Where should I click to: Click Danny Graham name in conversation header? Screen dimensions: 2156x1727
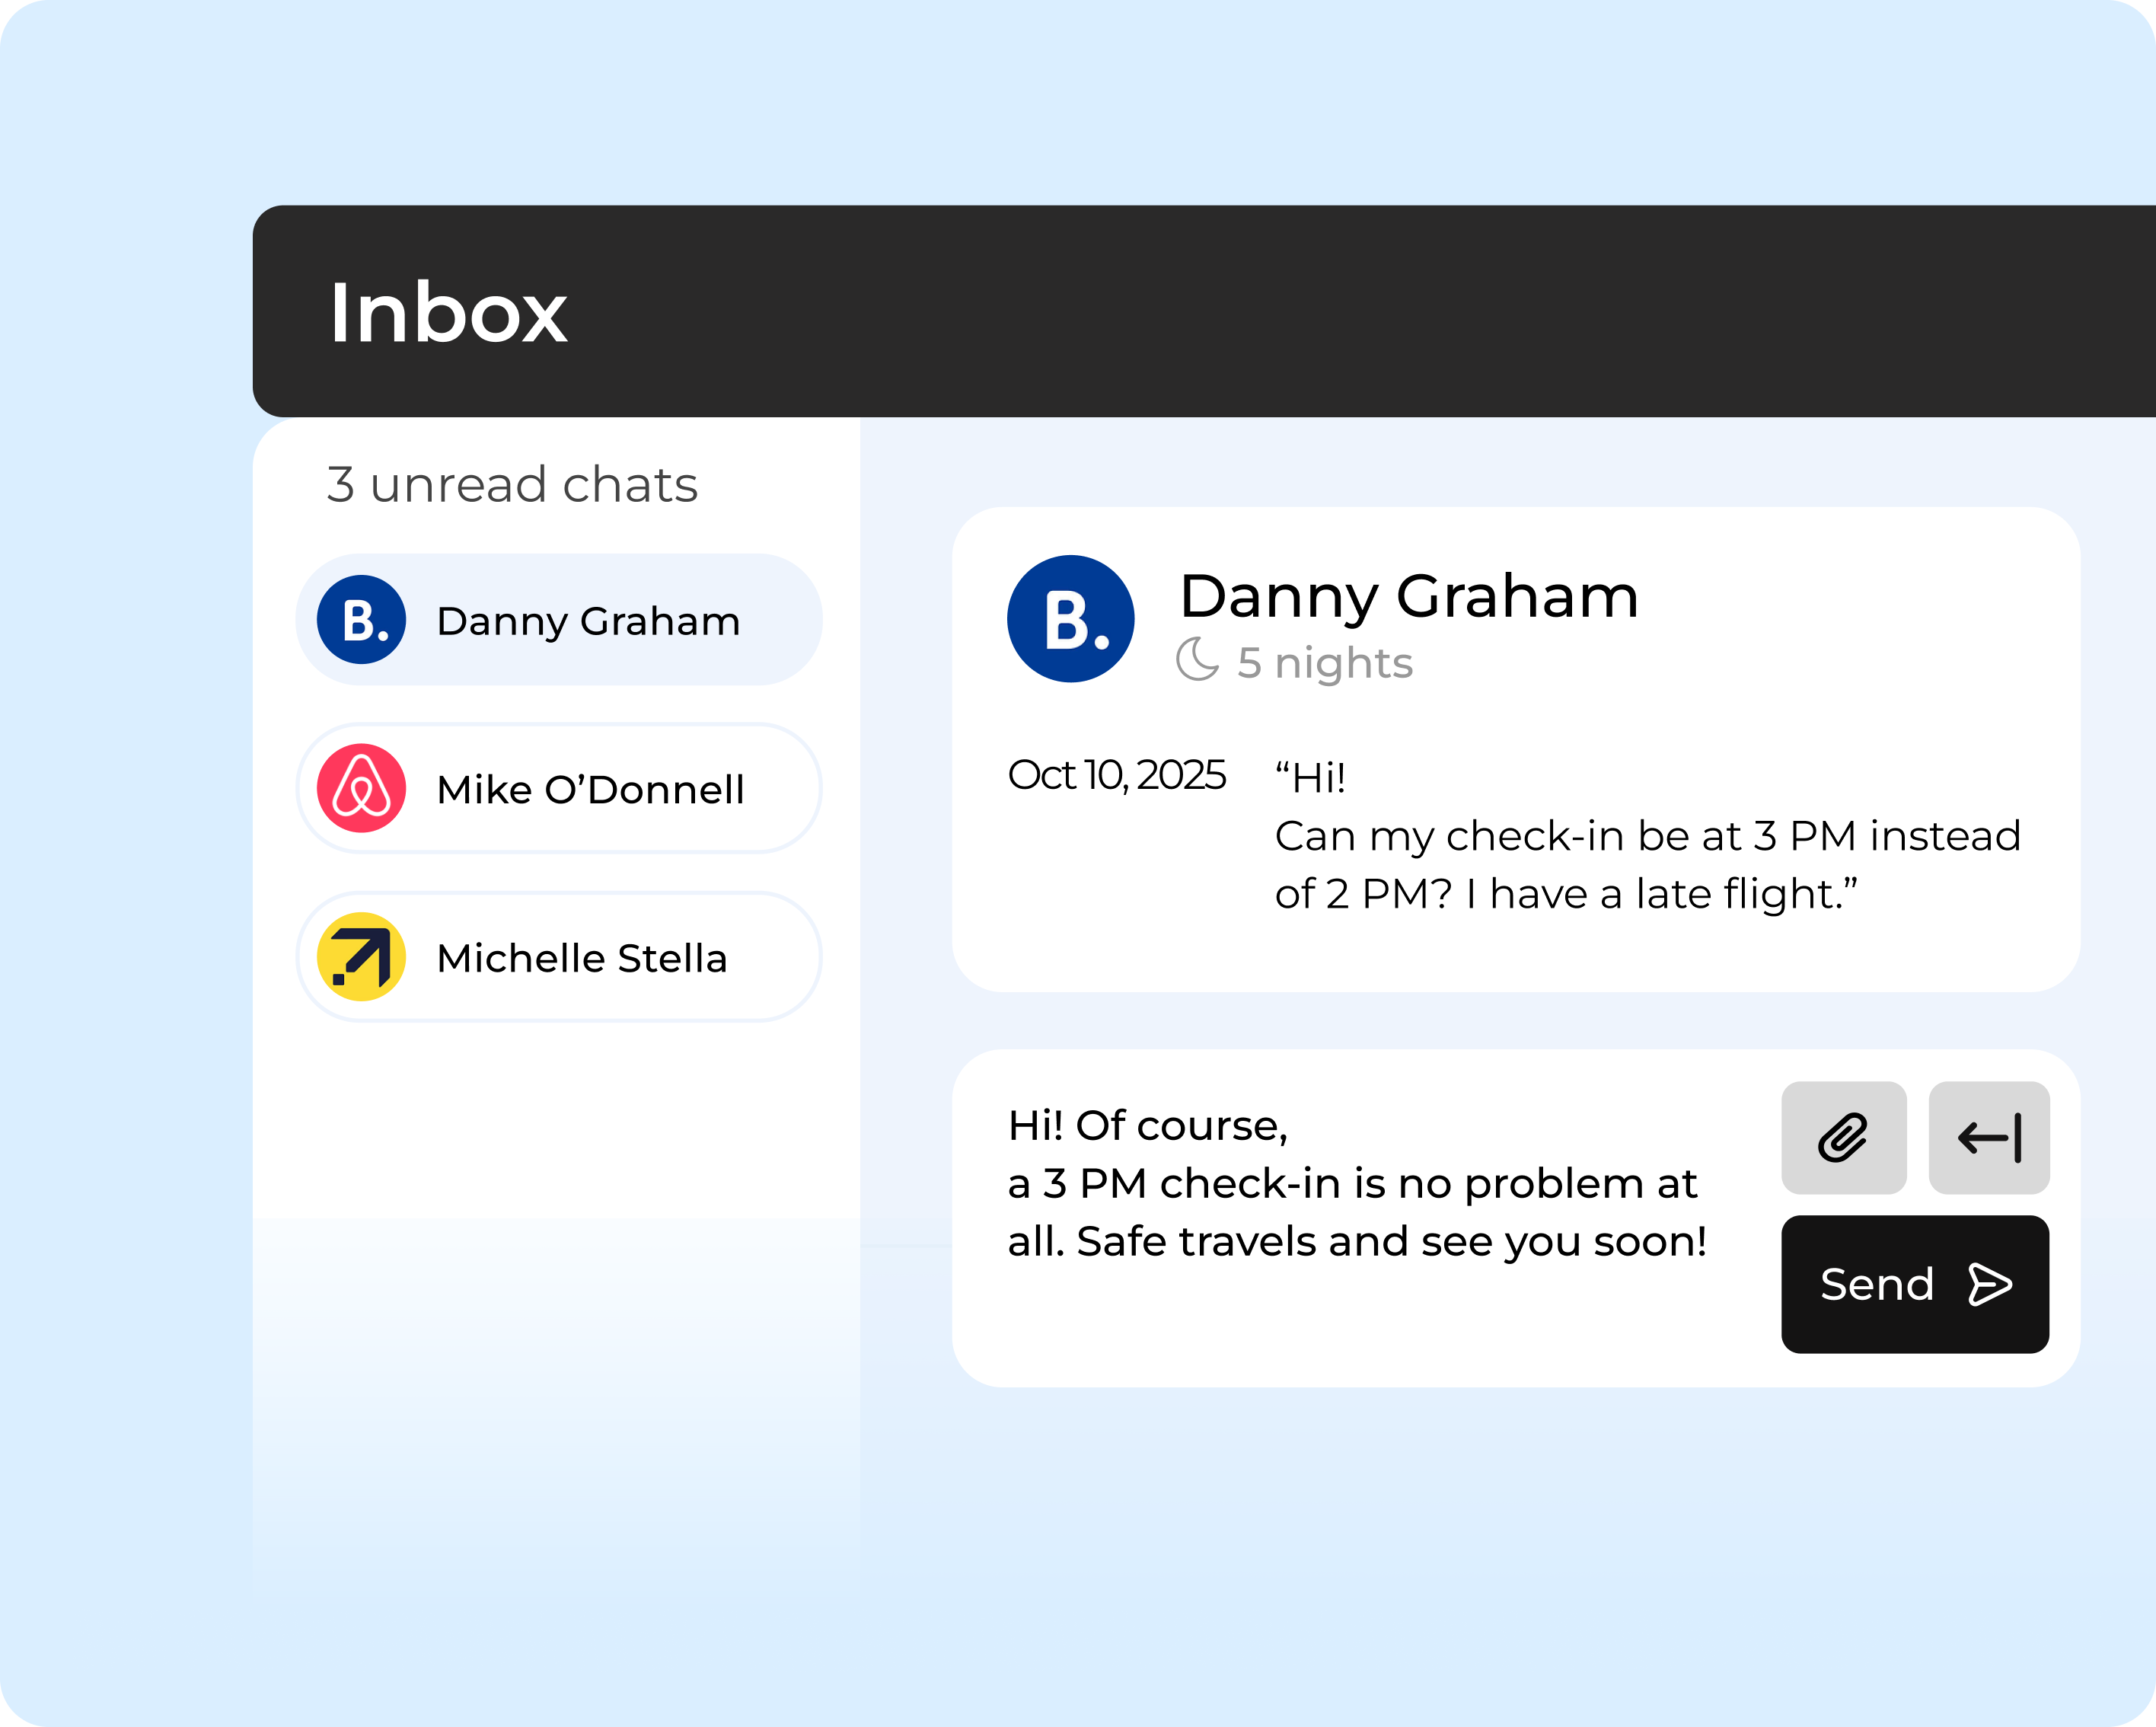(x=1408, y=596)
